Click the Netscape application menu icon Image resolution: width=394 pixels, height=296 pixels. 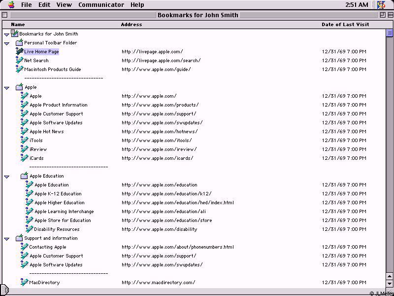pos(381,5)
